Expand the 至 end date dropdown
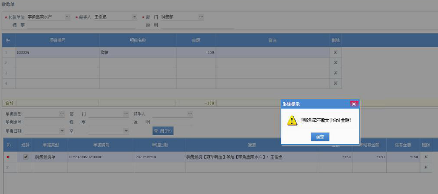438x194 pixels. point(126,131)
